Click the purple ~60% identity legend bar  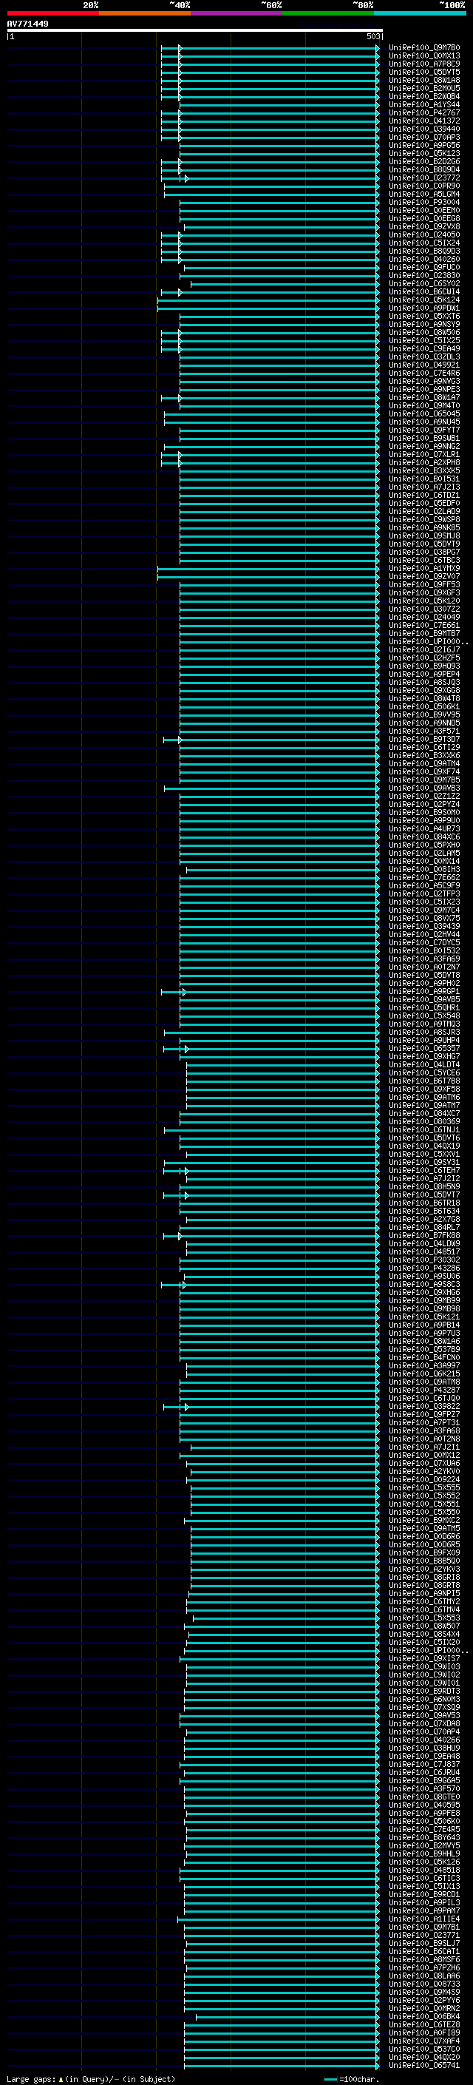237,13
